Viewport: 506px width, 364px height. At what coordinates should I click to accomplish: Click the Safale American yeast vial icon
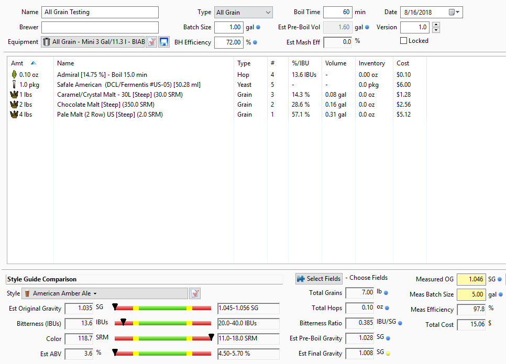pyautogui.click(x=15, y=85)
